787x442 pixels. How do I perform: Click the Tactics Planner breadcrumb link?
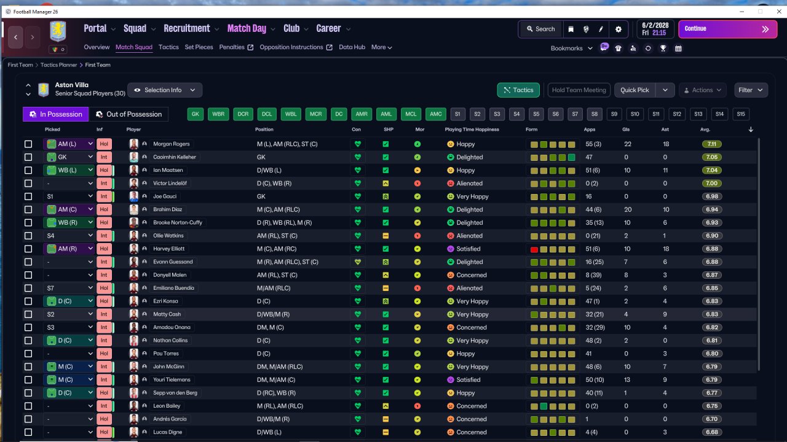[x=59, y=64]
